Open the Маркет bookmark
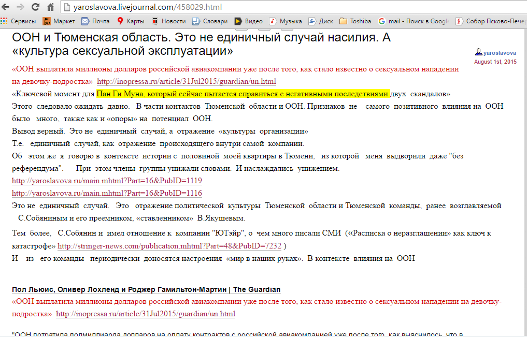The width and height of the screenshot is (527, 337). 59,21
